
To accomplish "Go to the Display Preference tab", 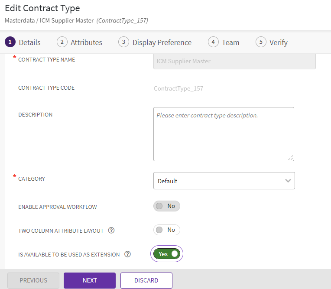I will (162, 42).
